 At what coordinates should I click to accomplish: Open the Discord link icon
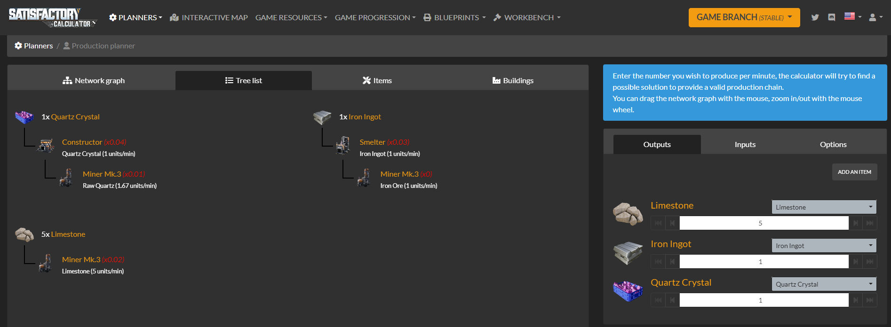[x=832, y=17]
